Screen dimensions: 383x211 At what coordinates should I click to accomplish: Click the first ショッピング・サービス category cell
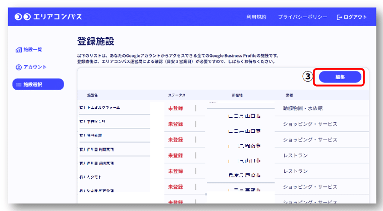tap(310, 124)
